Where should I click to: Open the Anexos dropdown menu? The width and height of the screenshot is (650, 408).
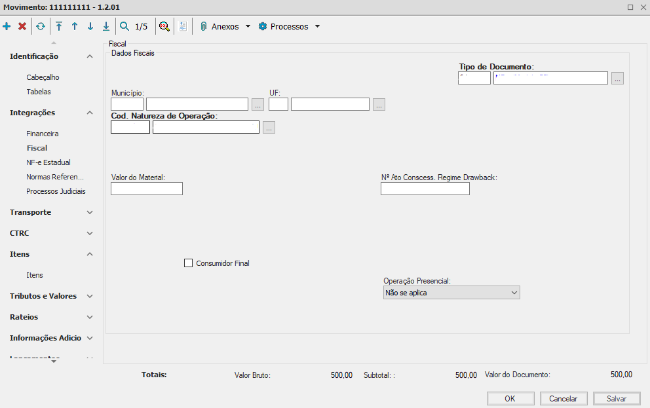click(x=225, y=27)
